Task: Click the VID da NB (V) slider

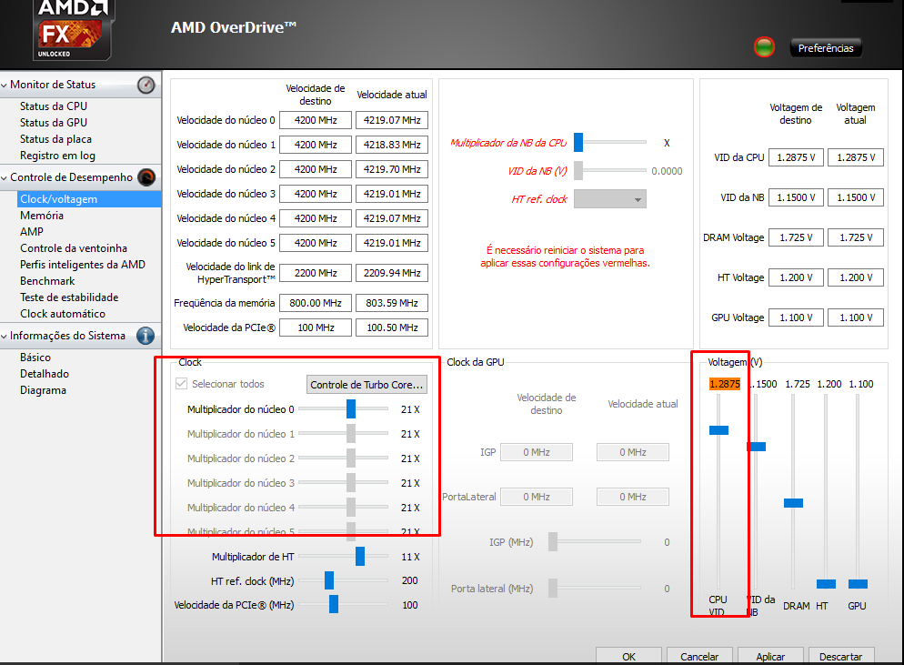Action: [x=578, y=170]
